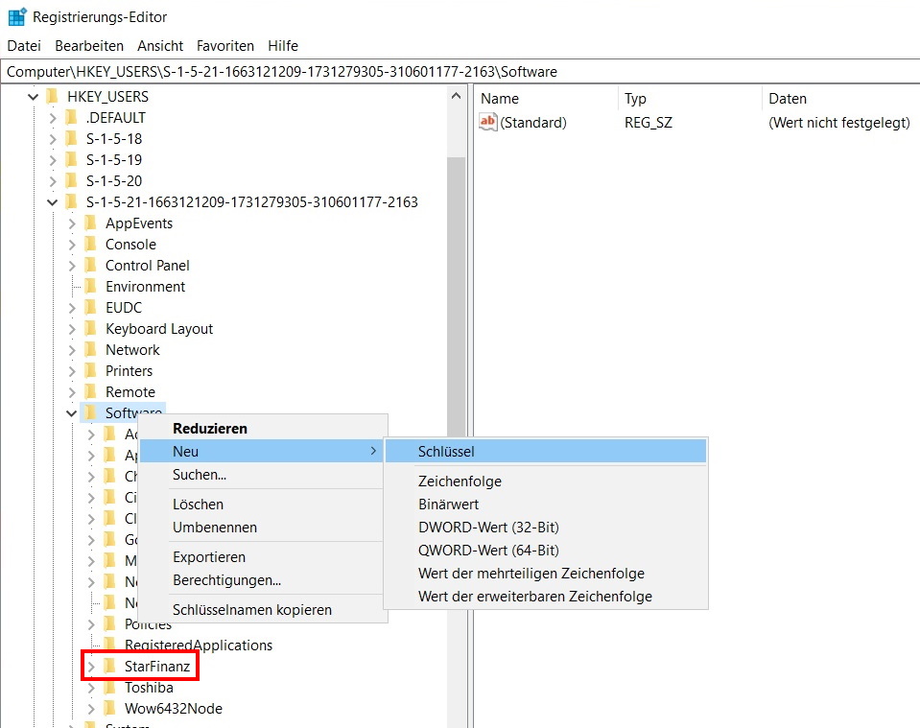Click the Keyboard Layout folder icon
920x728 pixels.
pos(90,328)
